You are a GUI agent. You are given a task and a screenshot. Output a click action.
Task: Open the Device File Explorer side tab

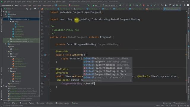click(189, 93)
